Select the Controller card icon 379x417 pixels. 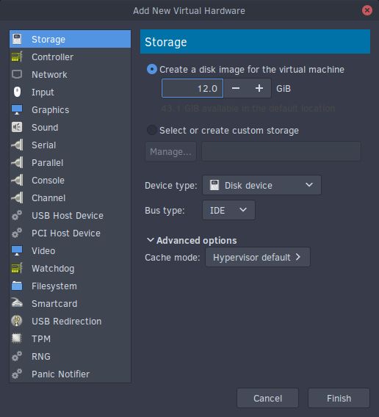pos(17,57)
